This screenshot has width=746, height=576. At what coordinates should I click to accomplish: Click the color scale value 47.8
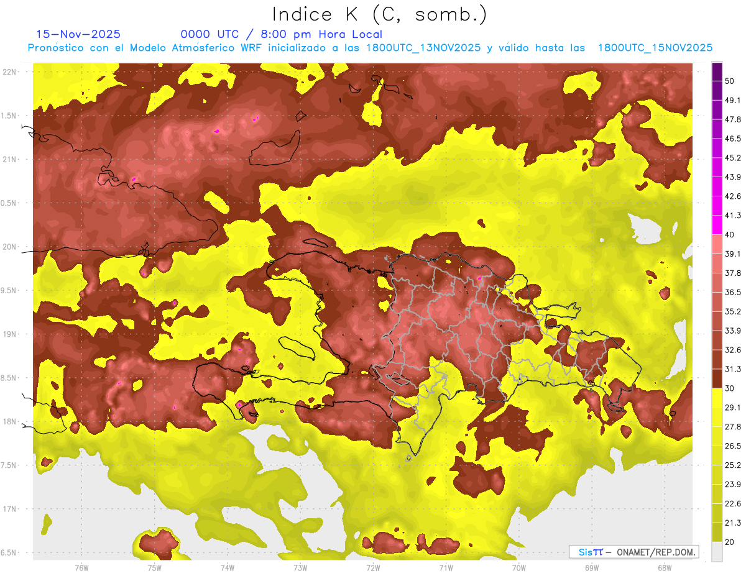click(x=732, y=119)
